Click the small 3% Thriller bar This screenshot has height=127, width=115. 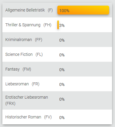pos(58,25)
